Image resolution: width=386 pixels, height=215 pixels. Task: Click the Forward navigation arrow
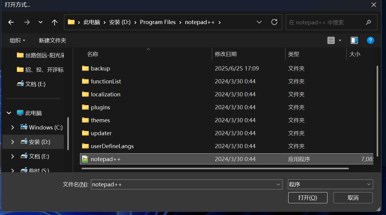coord(27,22)
